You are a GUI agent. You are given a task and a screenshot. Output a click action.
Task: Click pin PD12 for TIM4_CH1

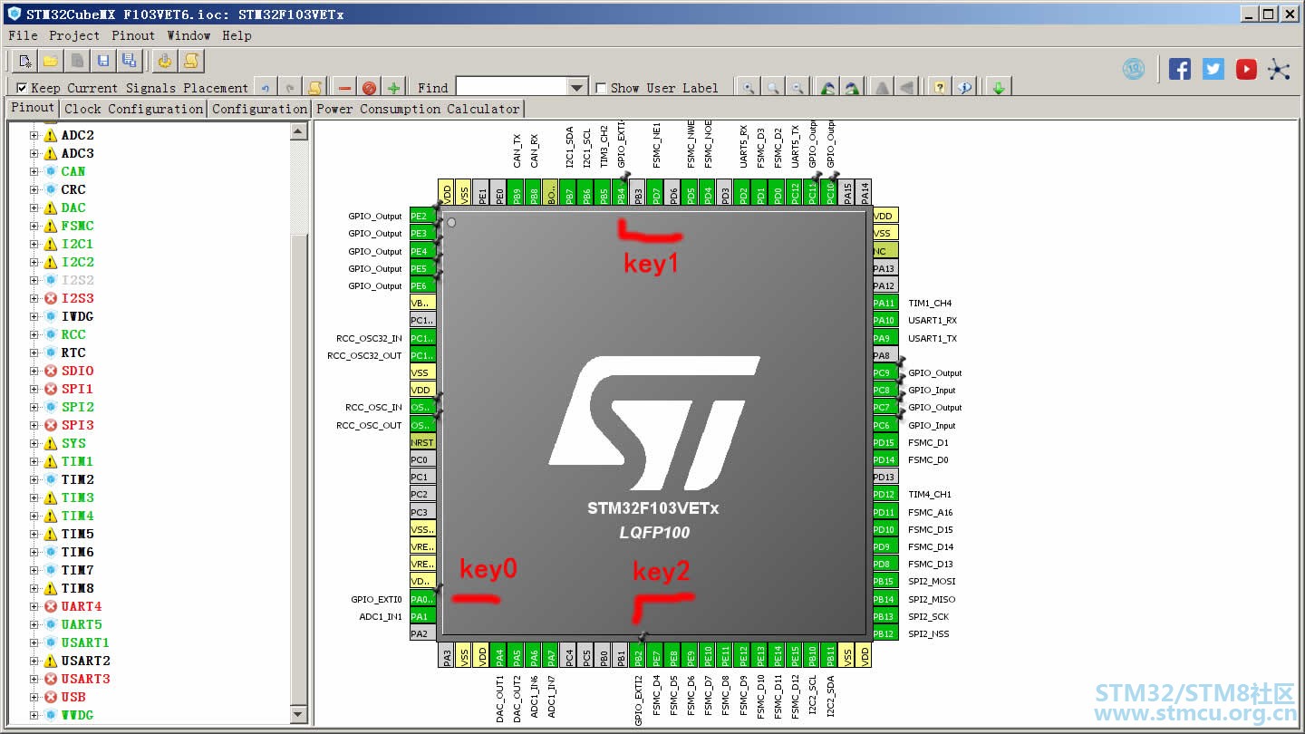[884, 494]
